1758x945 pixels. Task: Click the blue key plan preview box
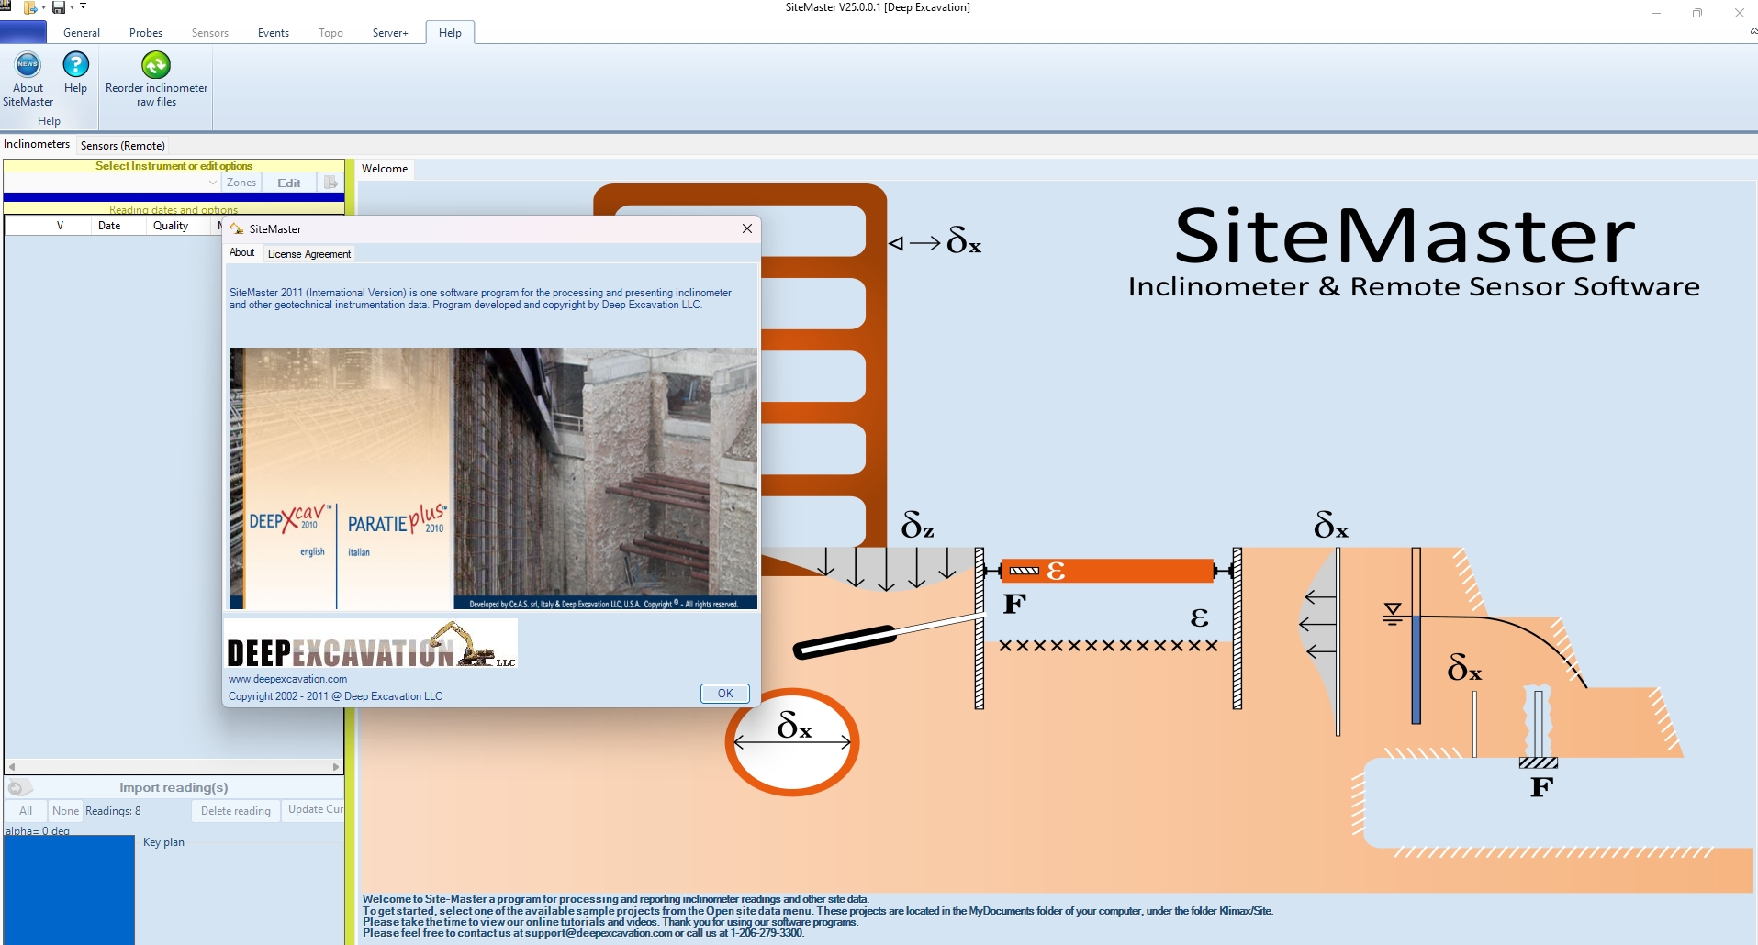pos(69,890)
